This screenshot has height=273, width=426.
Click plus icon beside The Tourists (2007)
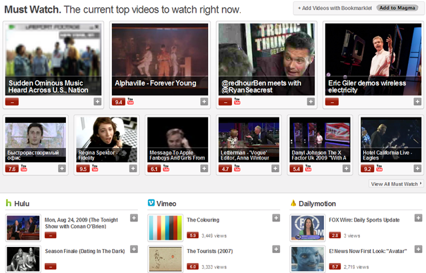coord(276,249)
